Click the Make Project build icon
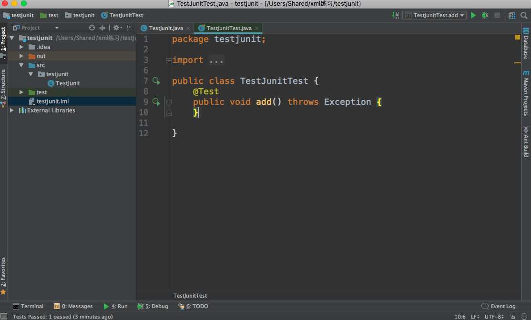The width and height of the screenshot is (531, 320). [x=395, y=15]
